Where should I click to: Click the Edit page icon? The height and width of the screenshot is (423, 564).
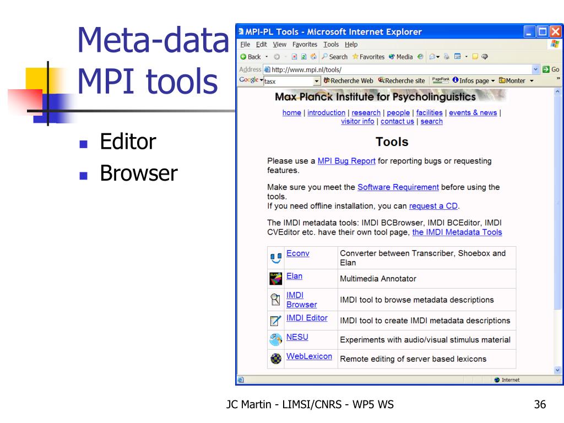click(x=458, y=57)
